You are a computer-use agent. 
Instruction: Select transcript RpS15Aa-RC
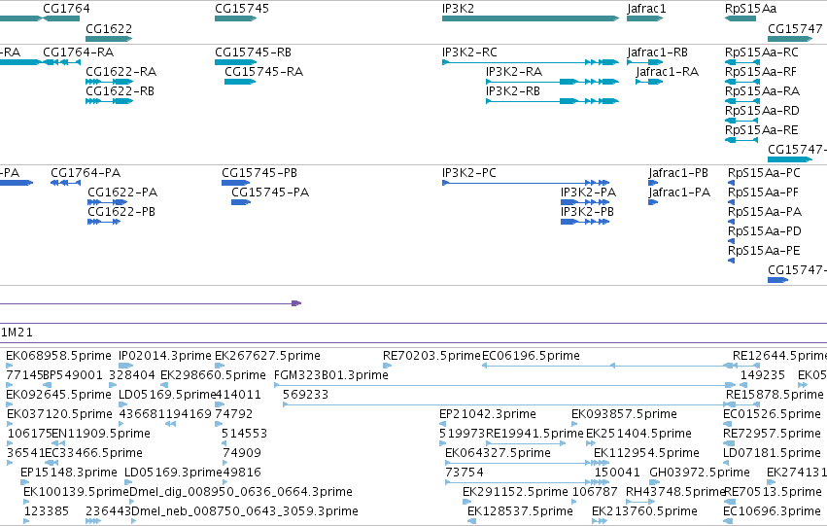(x=762, y=53)
